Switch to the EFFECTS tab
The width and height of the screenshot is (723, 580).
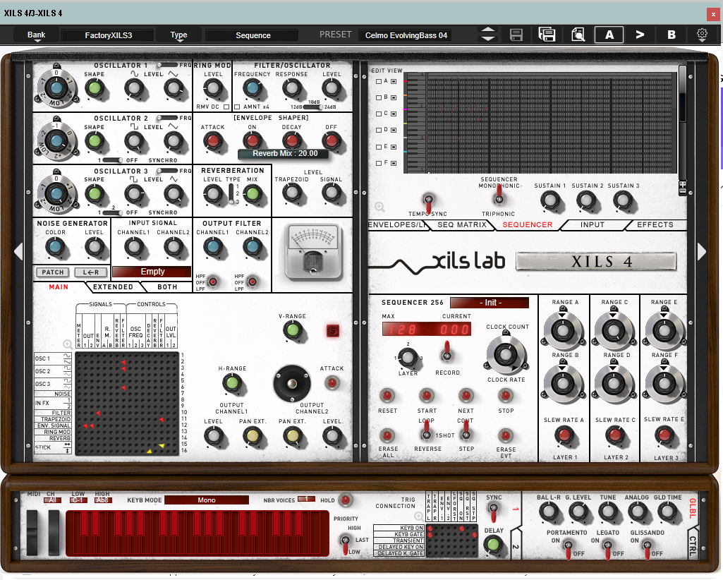(x=655, y=224)
